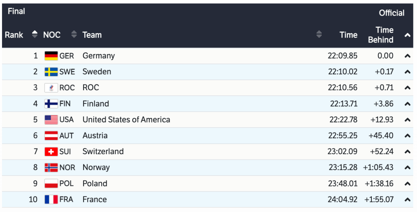This screenshot has height=212, width=417.
Task: Expand Austria row details chevron
Action: tap(407, 136)
